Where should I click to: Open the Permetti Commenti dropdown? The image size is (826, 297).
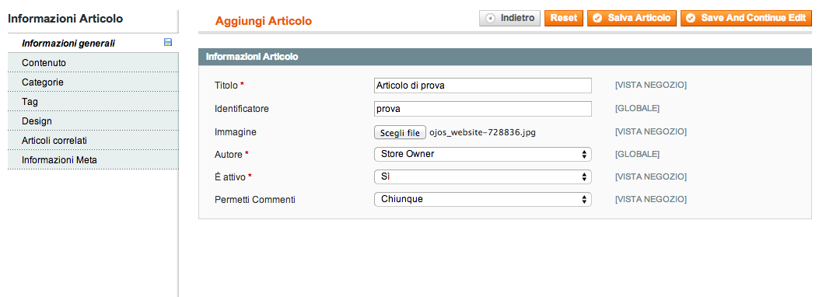click(x=482, y=200)
